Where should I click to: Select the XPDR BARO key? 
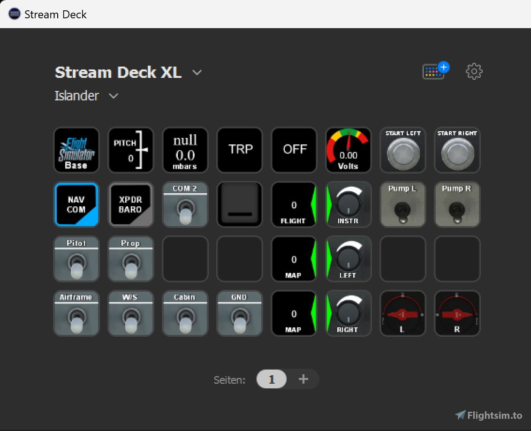point(131,204)
